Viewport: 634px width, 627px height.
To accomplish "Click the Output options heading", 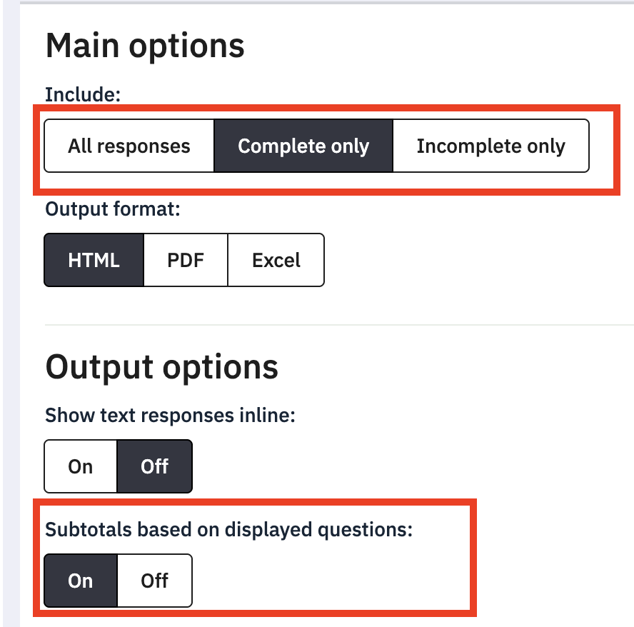I will (161, 367).
